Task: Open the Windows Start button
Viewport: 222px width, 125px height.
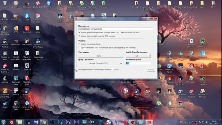Action: pyautogui.click(x=3, y=122)
